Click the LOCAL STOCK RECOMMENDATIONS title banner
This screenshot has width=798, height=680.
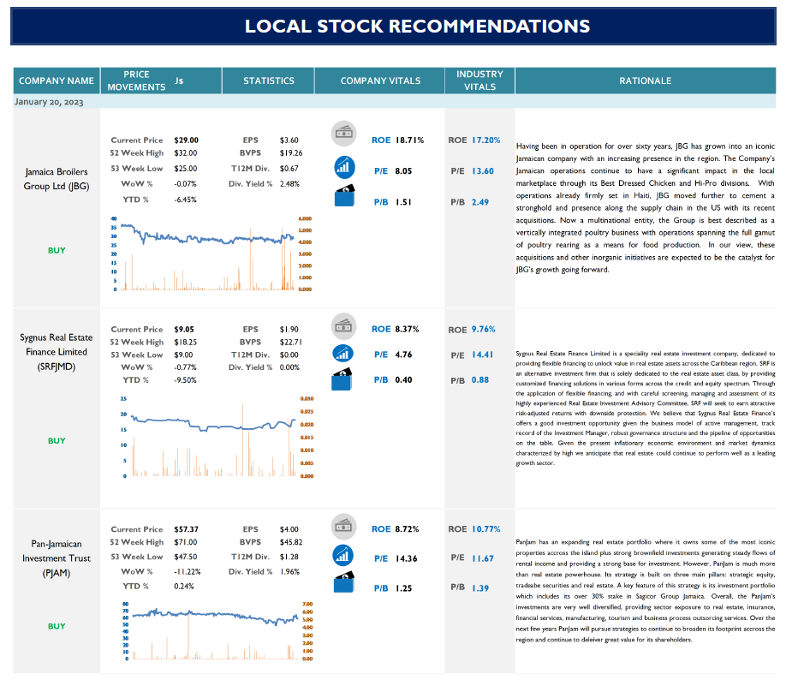point(393,26)
